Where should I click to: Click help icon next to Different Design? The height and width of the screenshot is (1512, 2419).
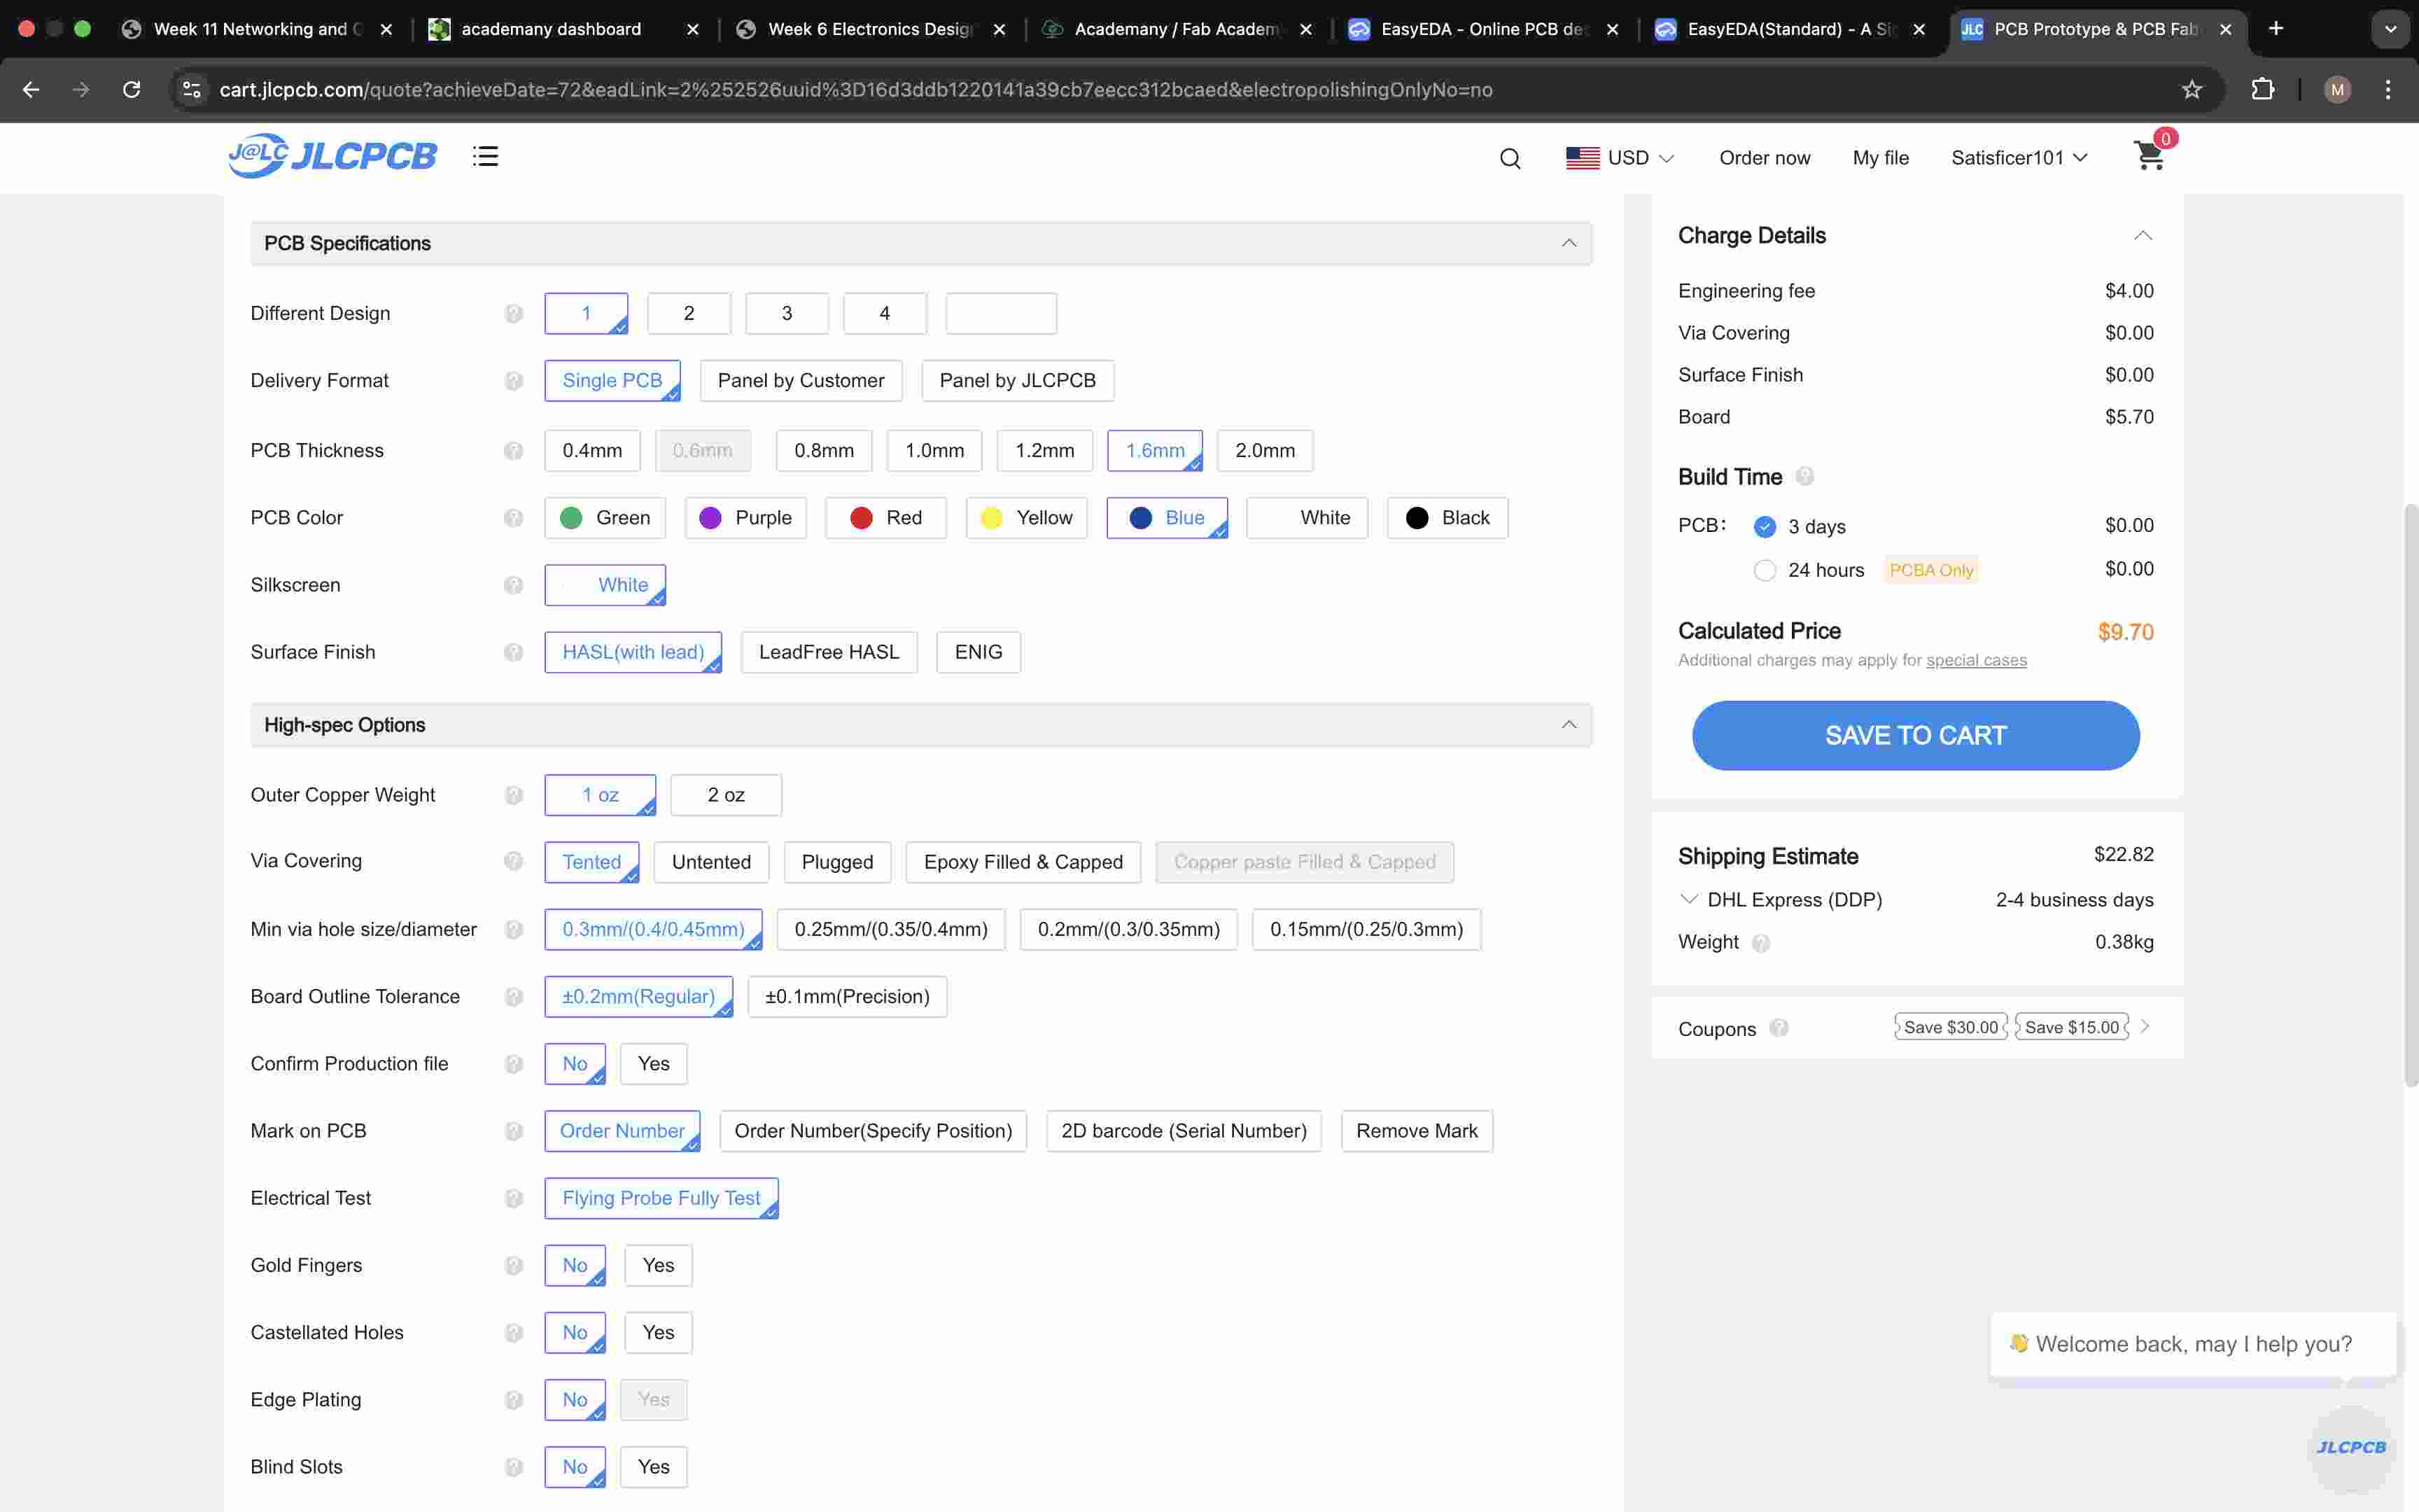pyautogui.click(x=514, y=314)
